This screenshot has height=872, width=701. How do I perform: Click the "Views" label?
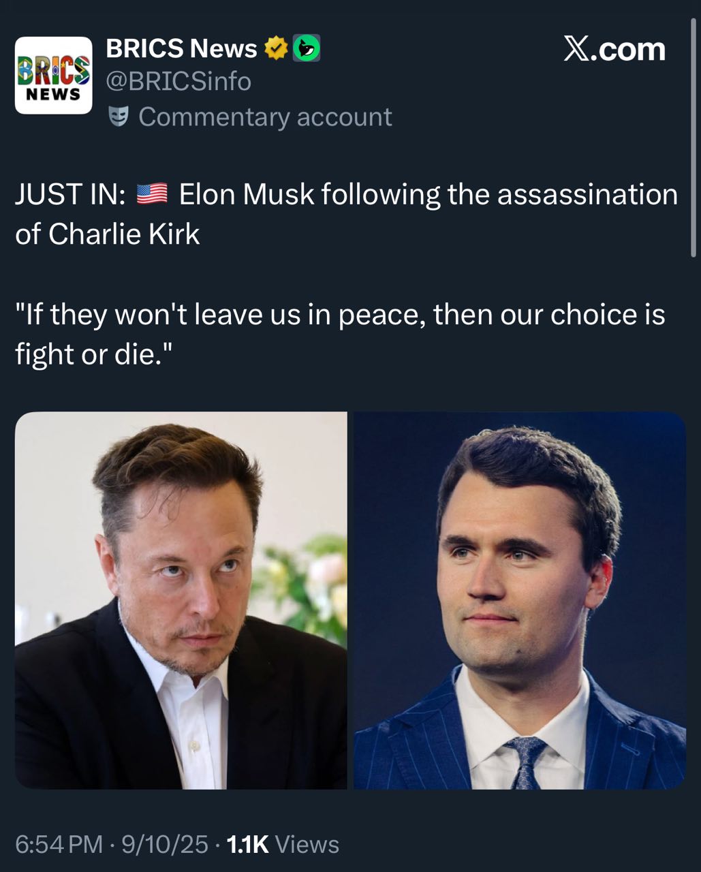[x=307, y=845]
